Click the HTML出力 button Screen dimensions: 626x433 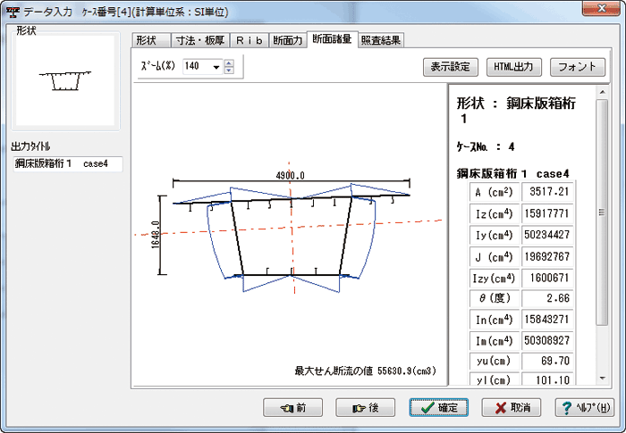514,67
